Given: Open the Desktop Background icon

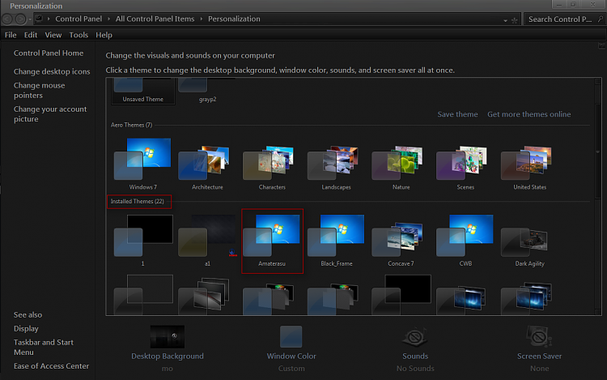Looking at the screenshot, I should click(x=168, y=336).
